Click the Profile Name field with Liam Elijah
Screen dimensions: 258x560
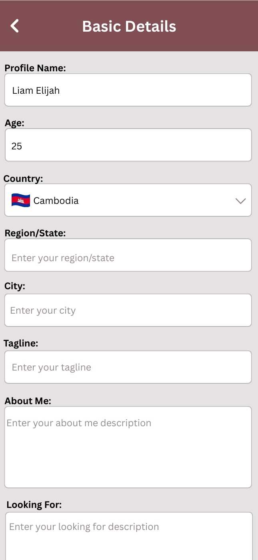click(128, 90)
